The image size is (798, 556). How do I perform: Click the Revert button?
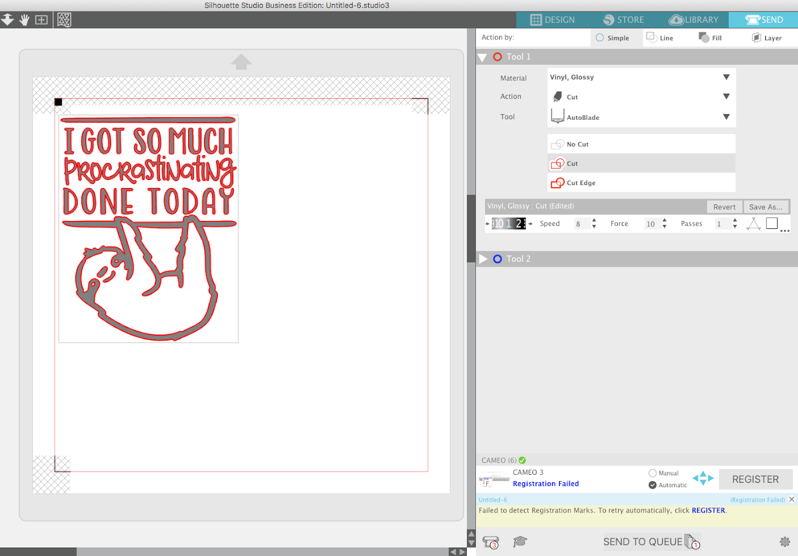(724, 207)
